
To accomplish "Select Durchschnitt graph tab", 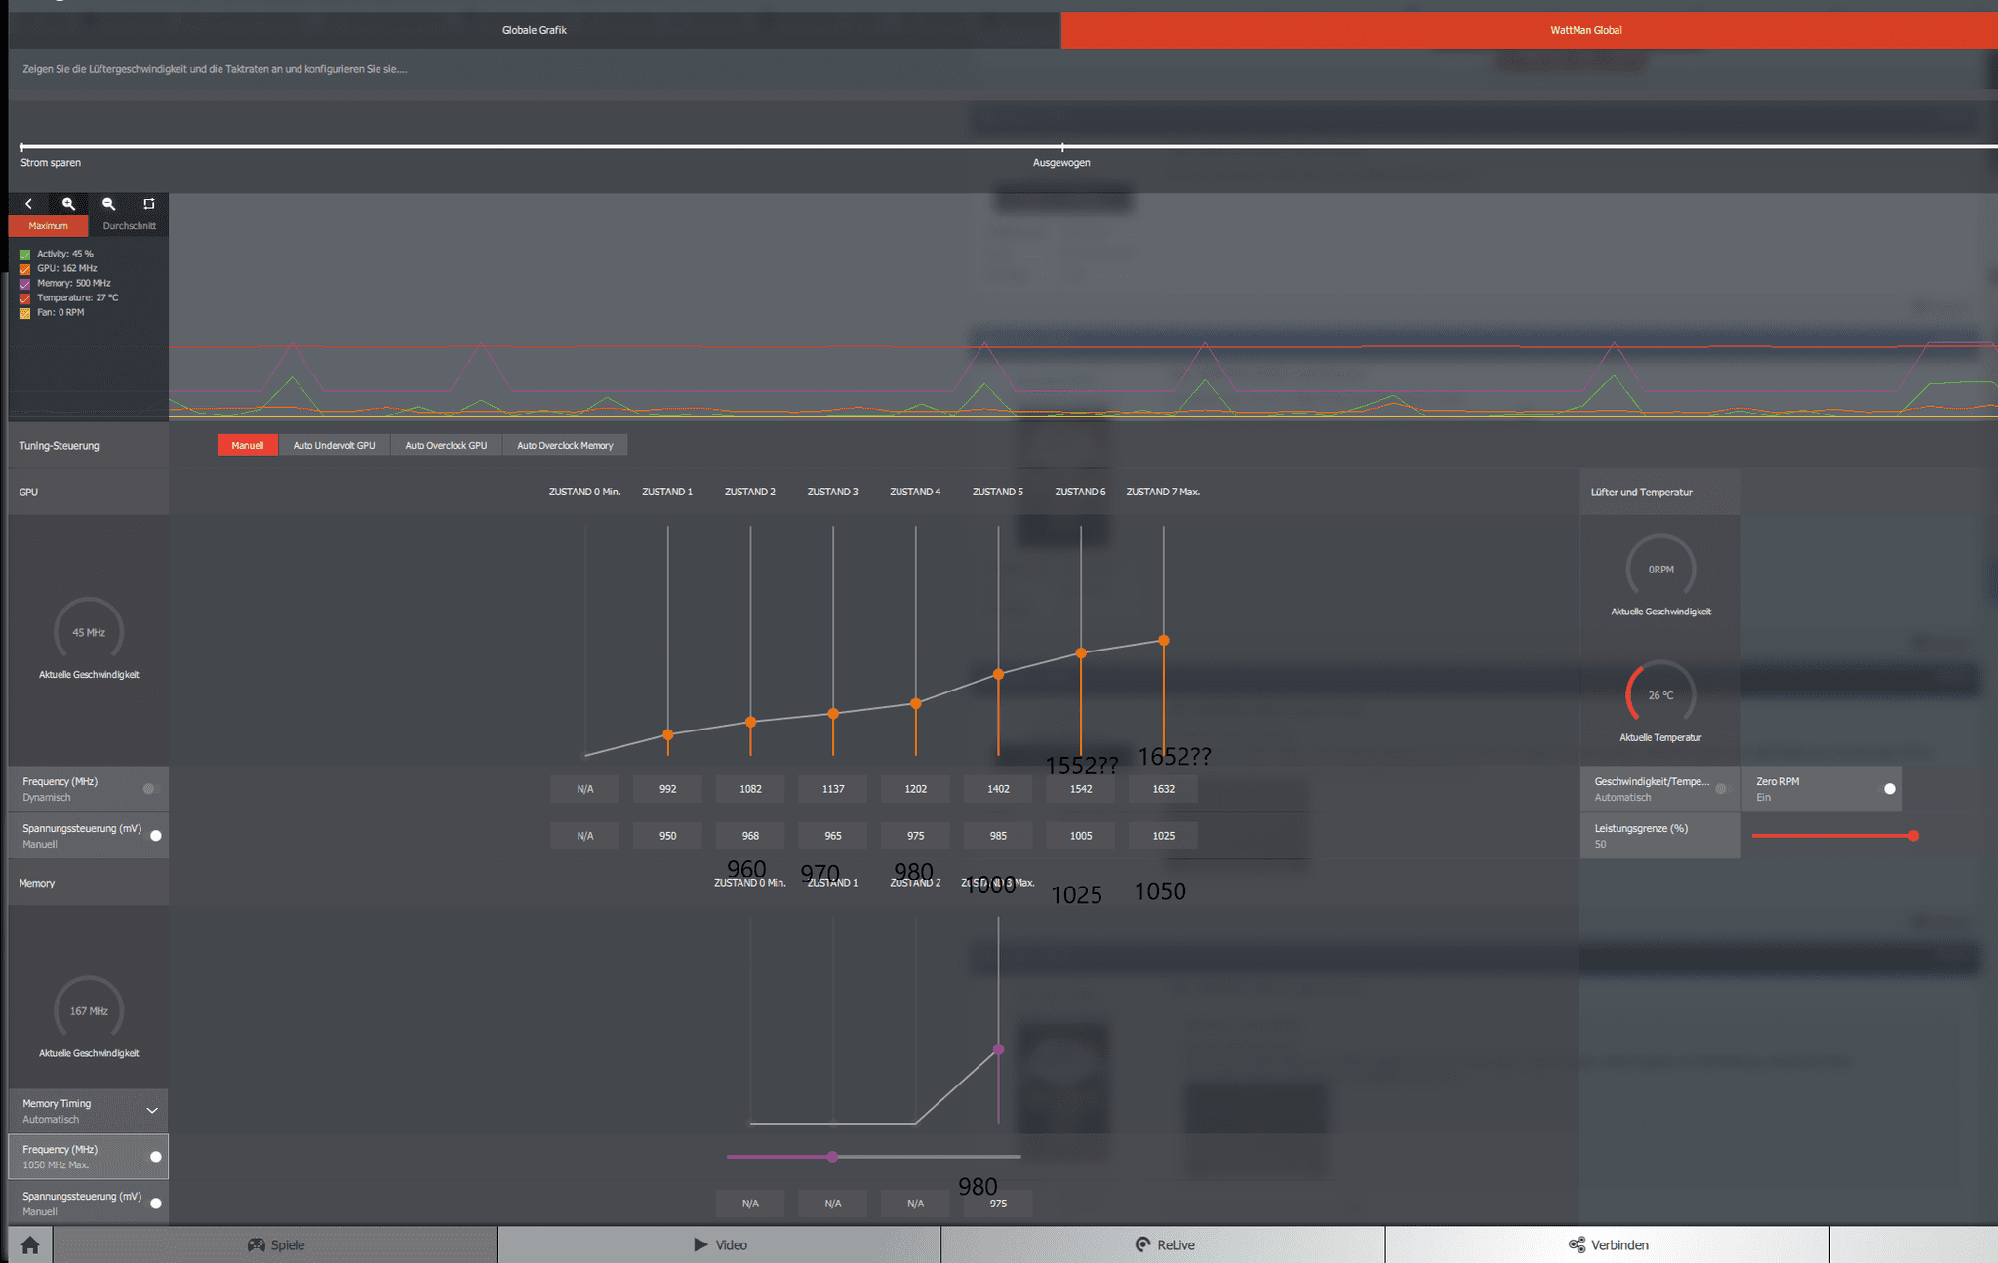I will (x=129, y=226).
